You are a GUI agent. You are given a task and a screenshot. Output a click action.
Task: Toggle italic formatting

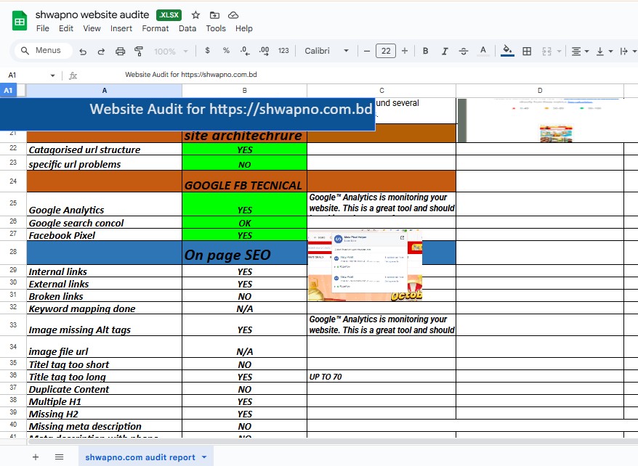[444, 51]
